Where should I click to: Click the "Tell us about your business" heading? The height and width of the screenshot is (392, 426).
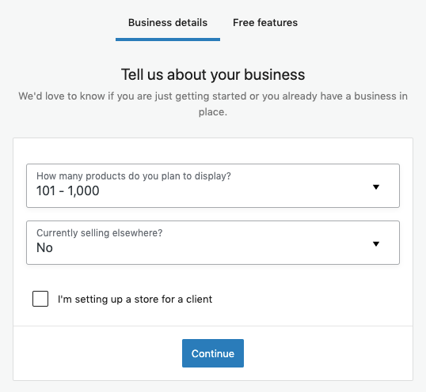click(213, 74)
